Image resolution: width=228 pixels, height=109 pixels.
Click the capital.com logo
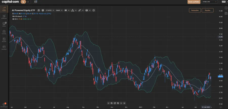click(10, 2)
